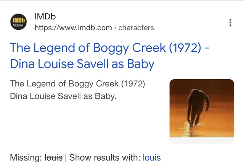
Task: Click the Missing label text
Action: 26,157
